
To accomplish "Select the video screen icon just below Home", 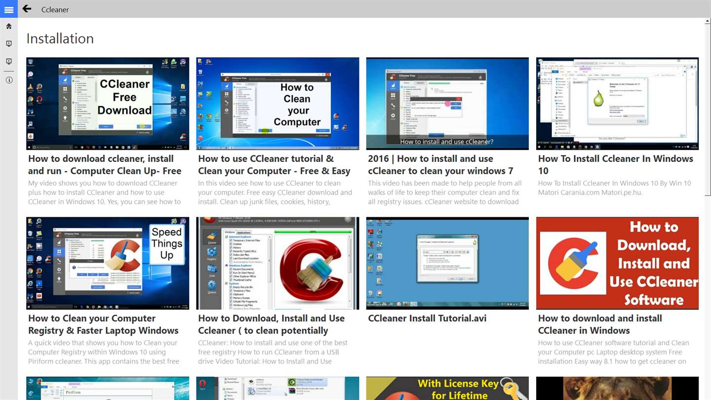I will [x=9, y=44].
